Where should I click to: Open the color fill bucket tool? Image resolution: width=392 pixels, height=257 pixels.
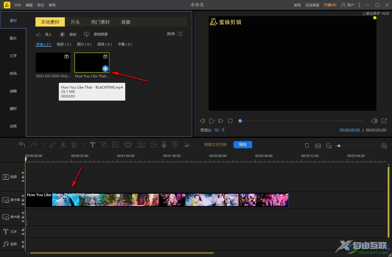pos(187,145)
